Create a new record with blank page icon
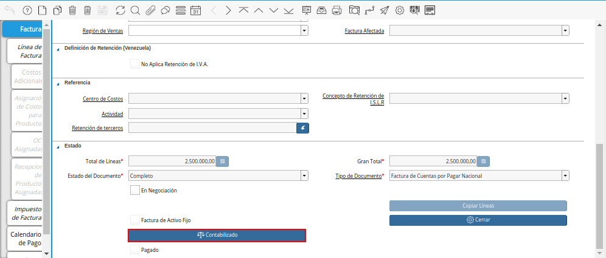Screen dimensions: 606x258 [x=43, y=10]
